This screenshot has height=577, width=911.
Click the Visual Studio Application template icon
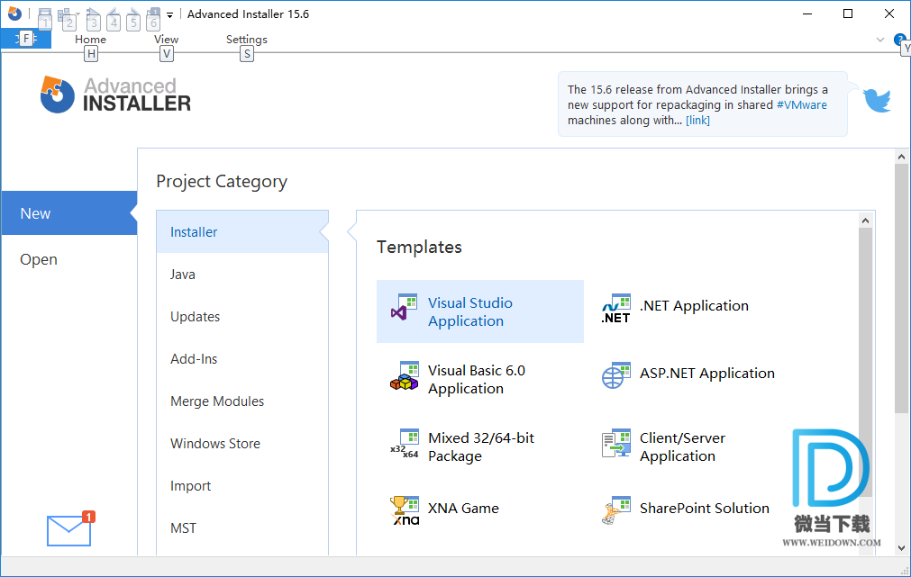coord(405,308)
